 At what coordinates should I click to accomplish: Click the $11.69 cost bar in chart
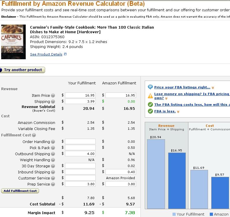pyautogui.click(x=199, y=189)
